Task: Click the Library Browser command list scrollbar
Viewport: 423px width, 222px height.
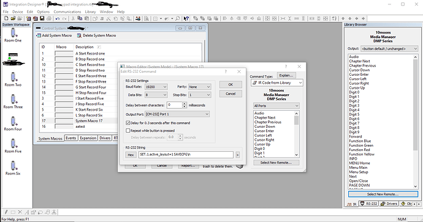Action: pos(416,121)
